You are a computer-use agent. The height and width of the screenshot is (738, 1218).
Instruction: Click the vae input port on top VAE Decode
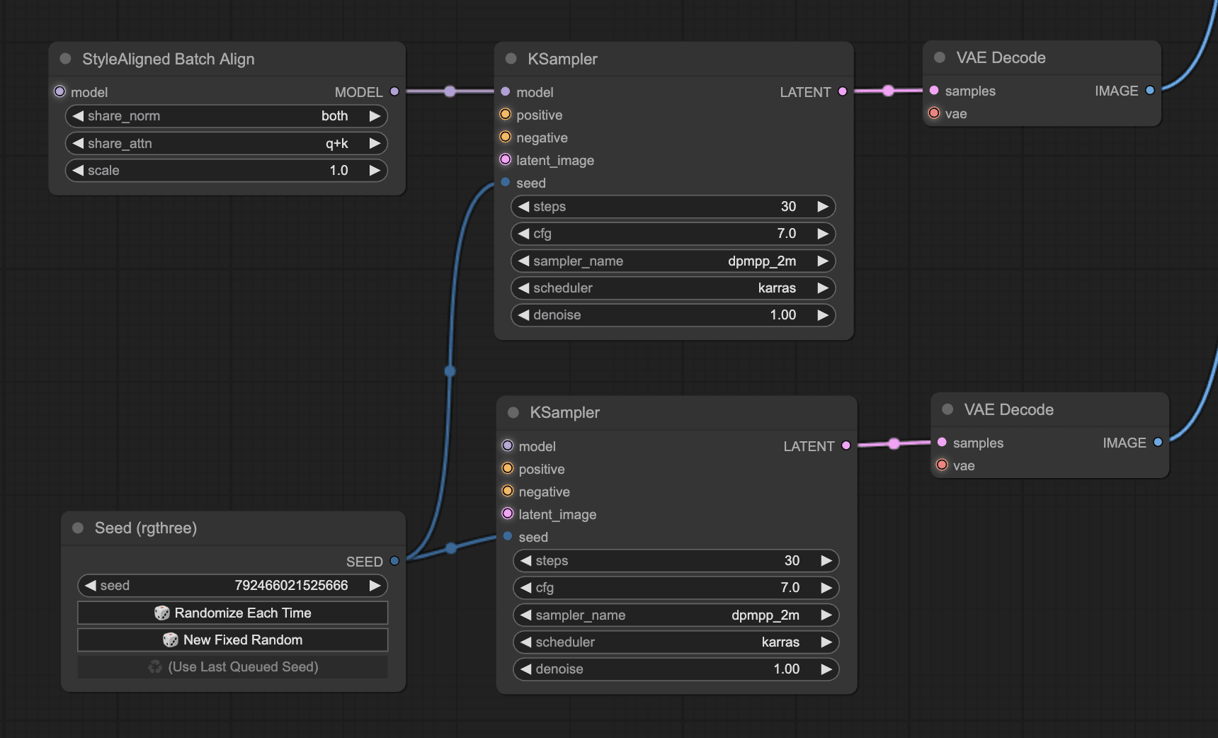click(x=934, y=113)
